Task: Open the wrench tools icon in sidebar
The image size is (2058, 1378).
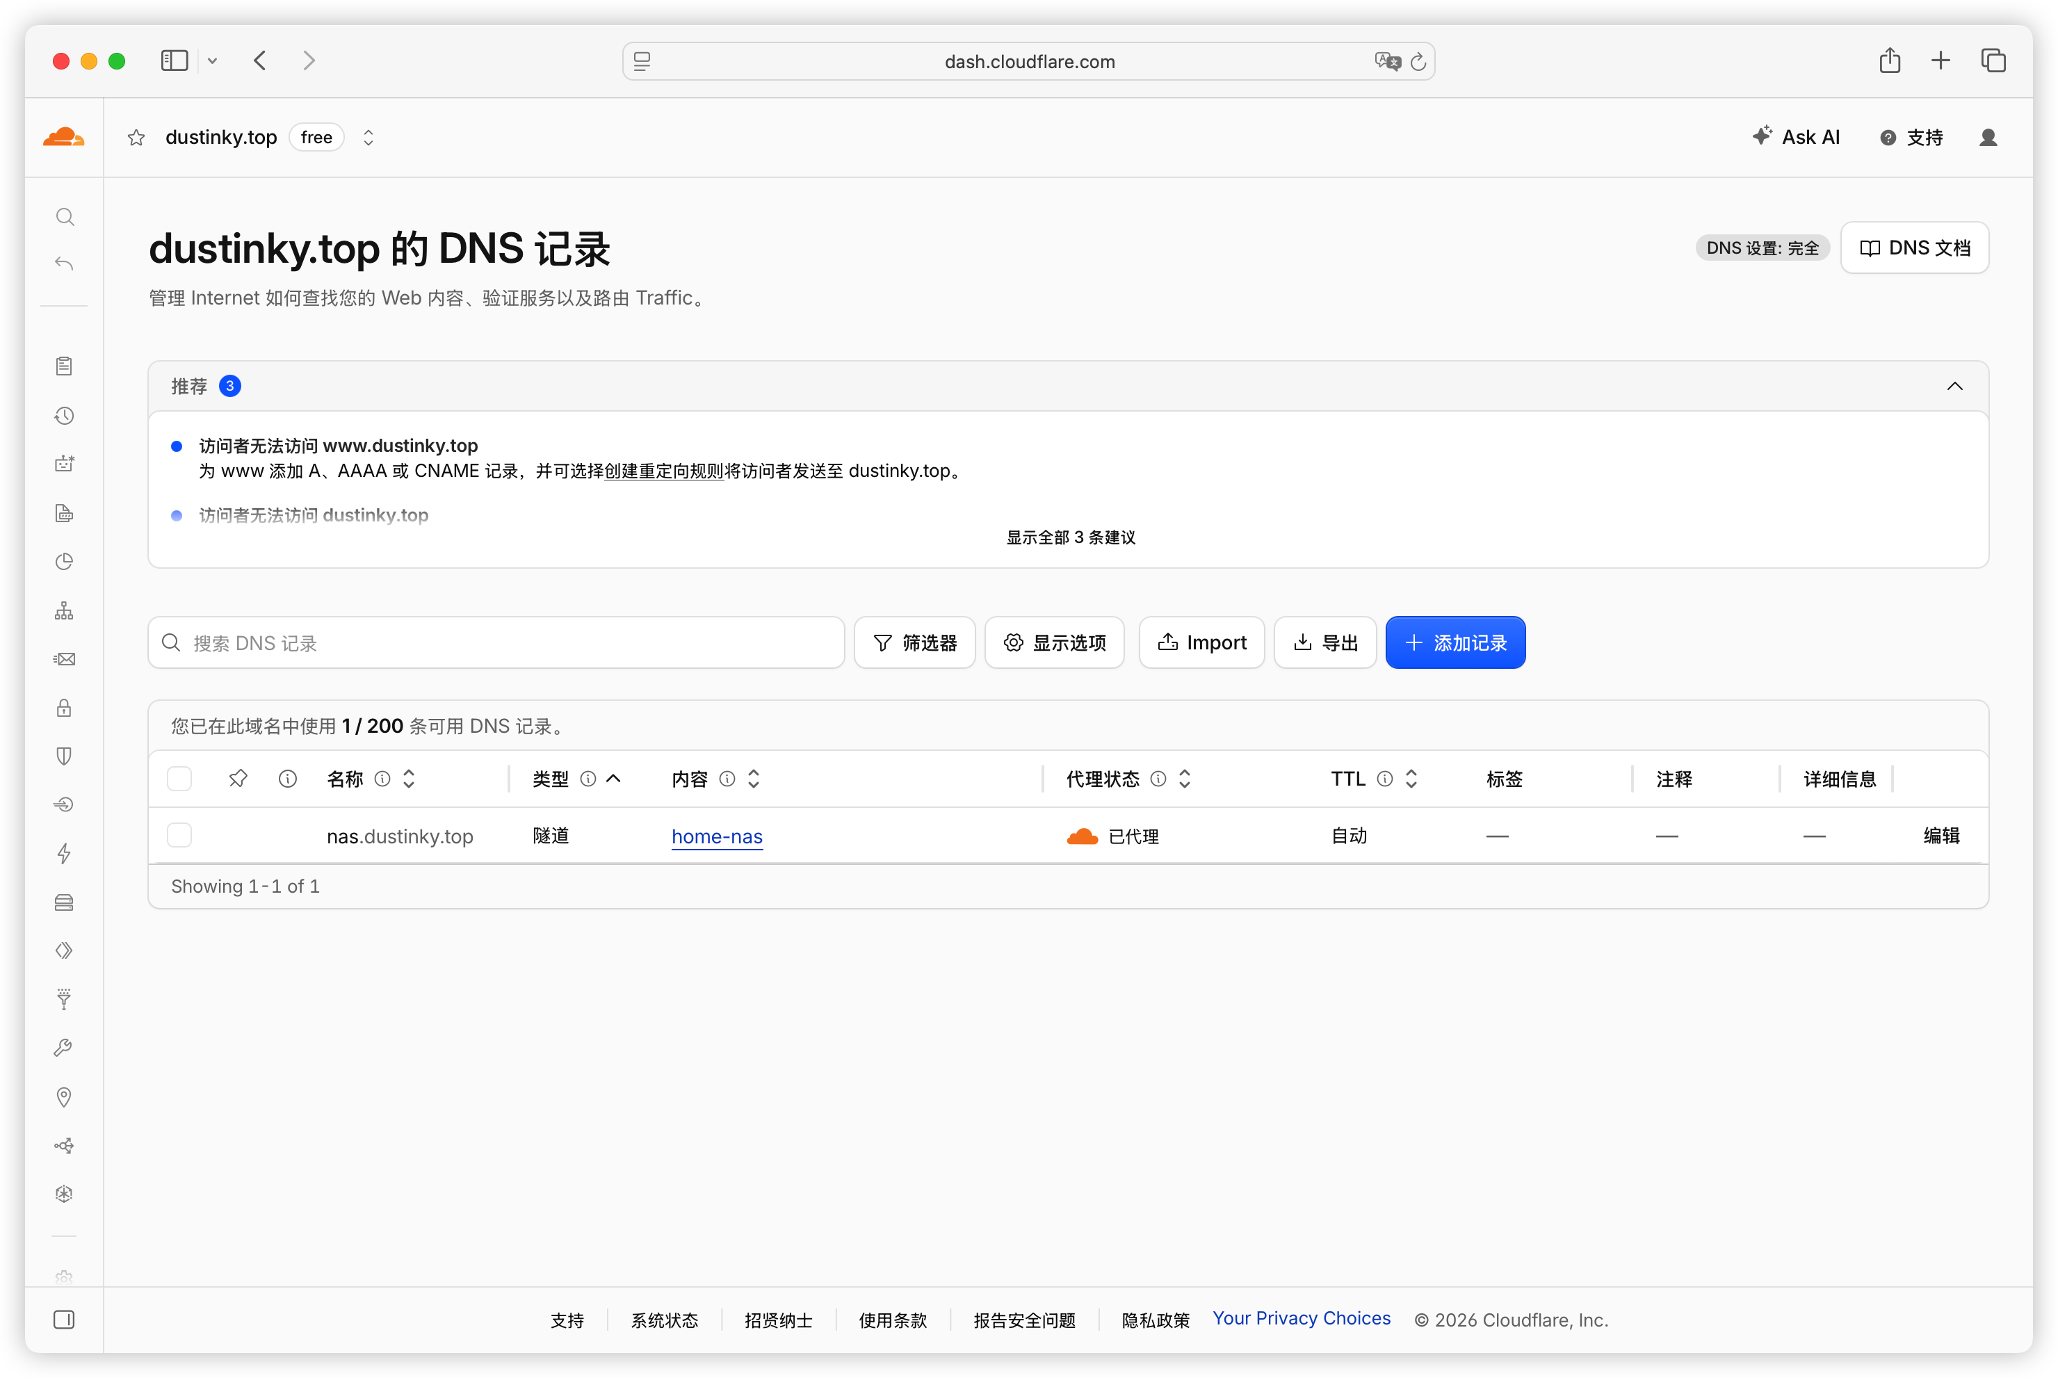Action: click(64, 1048)
